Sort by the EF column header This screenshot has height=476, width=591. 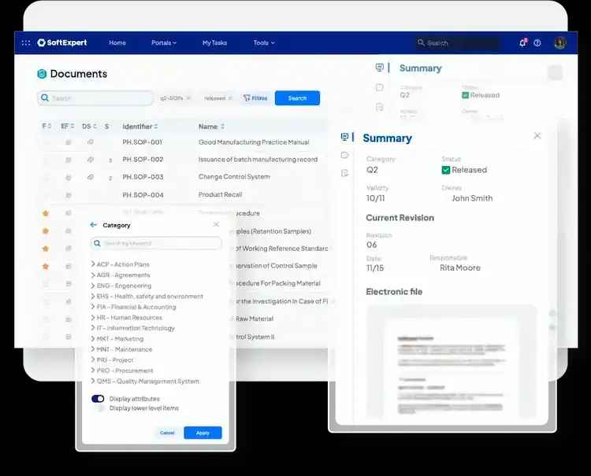(68, 126)
